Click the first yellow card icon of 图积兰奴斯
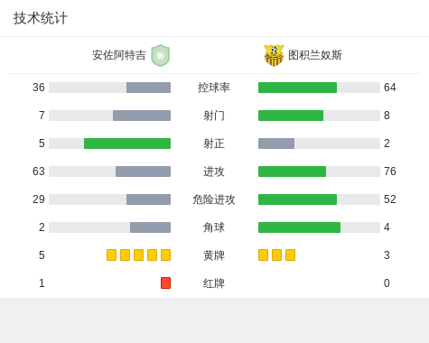 [263, 255]
